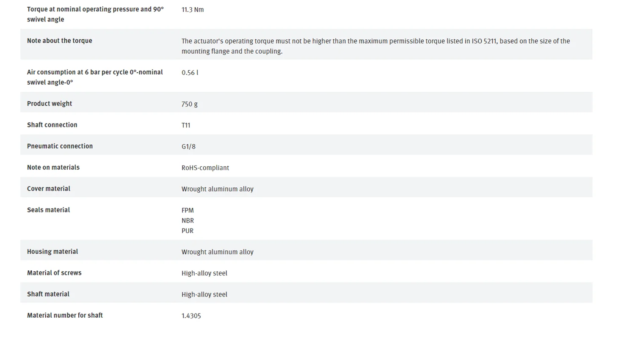This screenshot has height=341, width=635.
Task: Select the T11 shaft connection value
Action: (186, 125)
